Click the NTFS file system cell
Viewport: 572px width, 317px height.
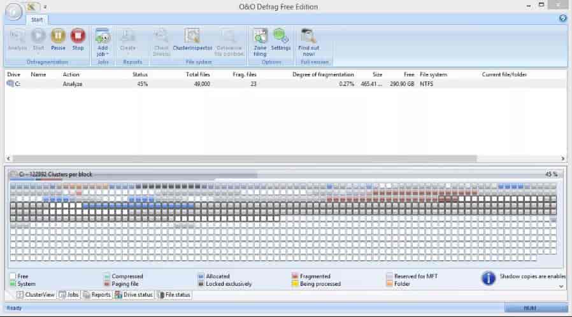426,84
